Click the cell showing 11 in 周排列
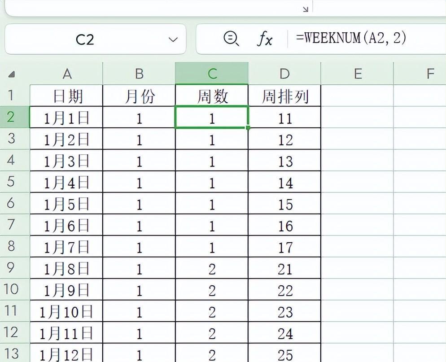 [x=284, y=117]
